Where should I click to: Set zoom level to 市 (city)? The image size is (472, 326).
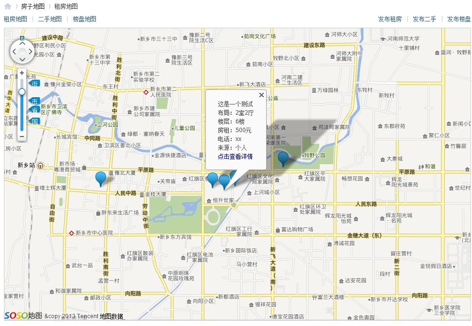click(35, 101)
